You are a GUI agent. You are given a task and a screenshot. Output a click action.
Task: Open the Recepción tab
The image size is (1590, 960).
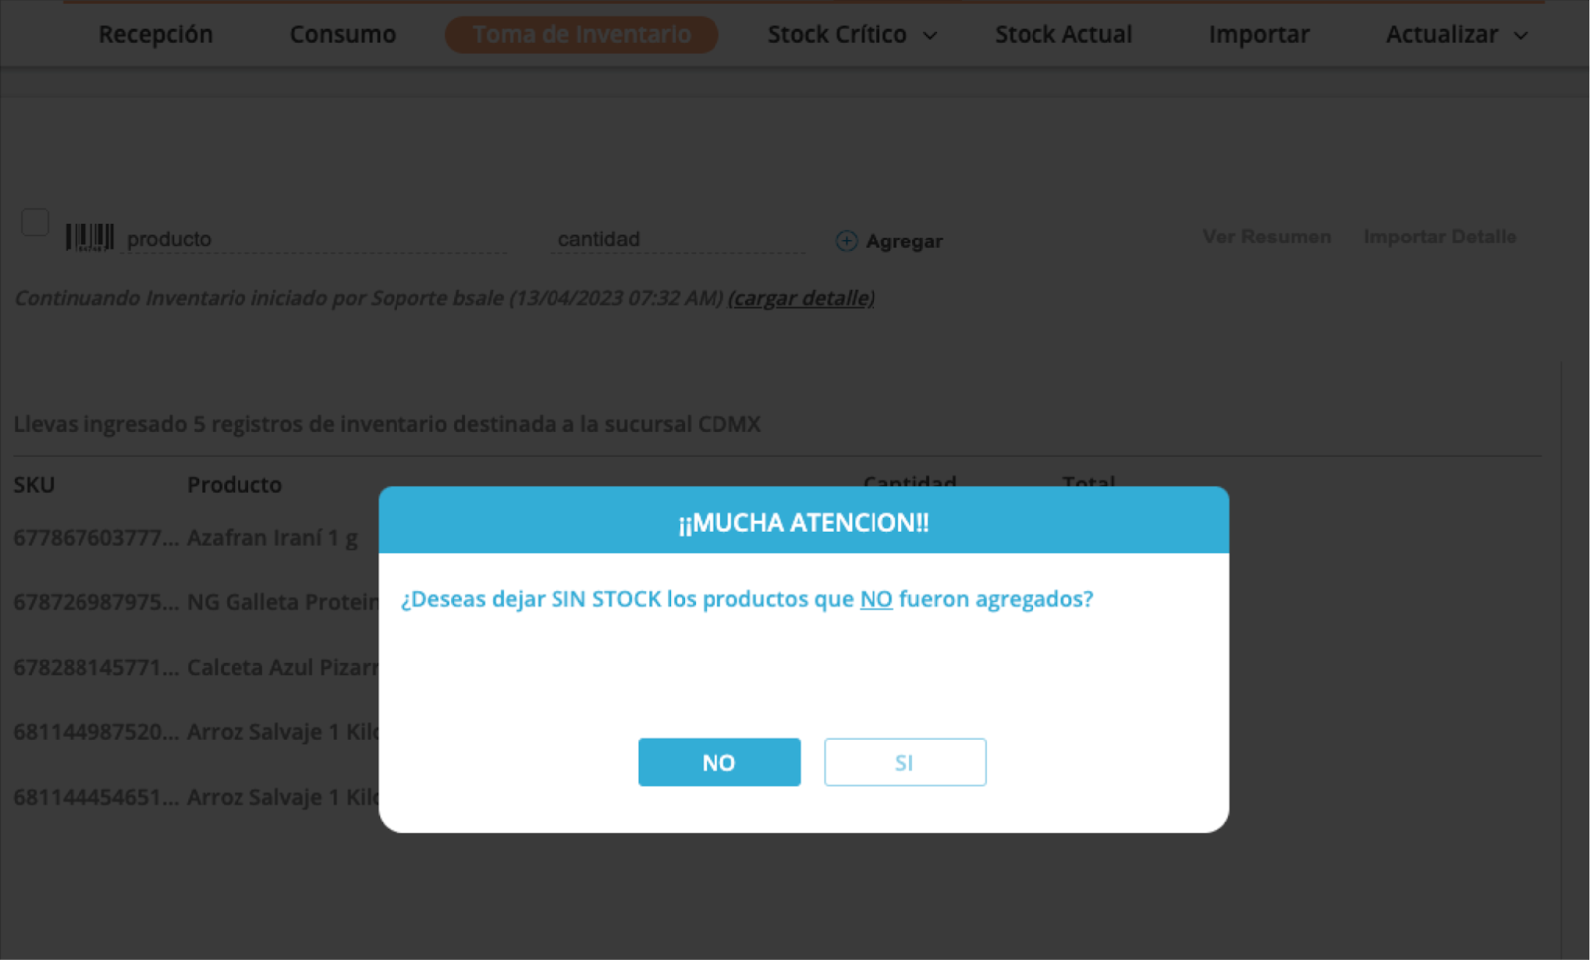[x=155, y=34]
